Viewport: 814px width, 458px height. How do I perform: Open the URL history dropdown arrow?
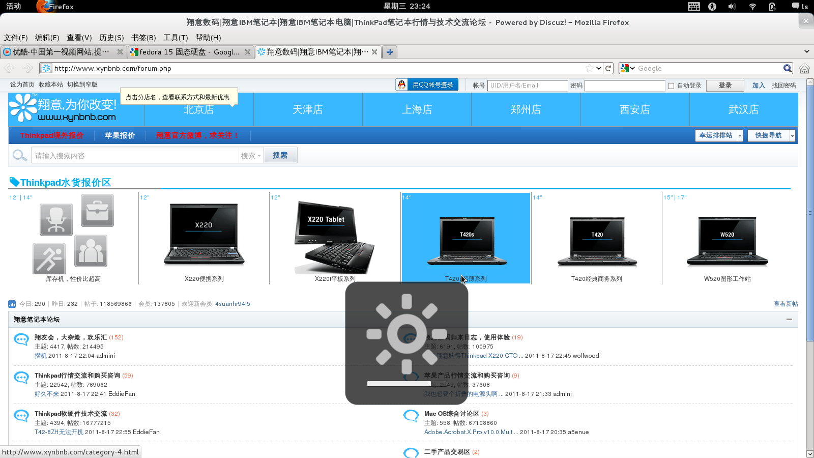(x=599, y=68)
